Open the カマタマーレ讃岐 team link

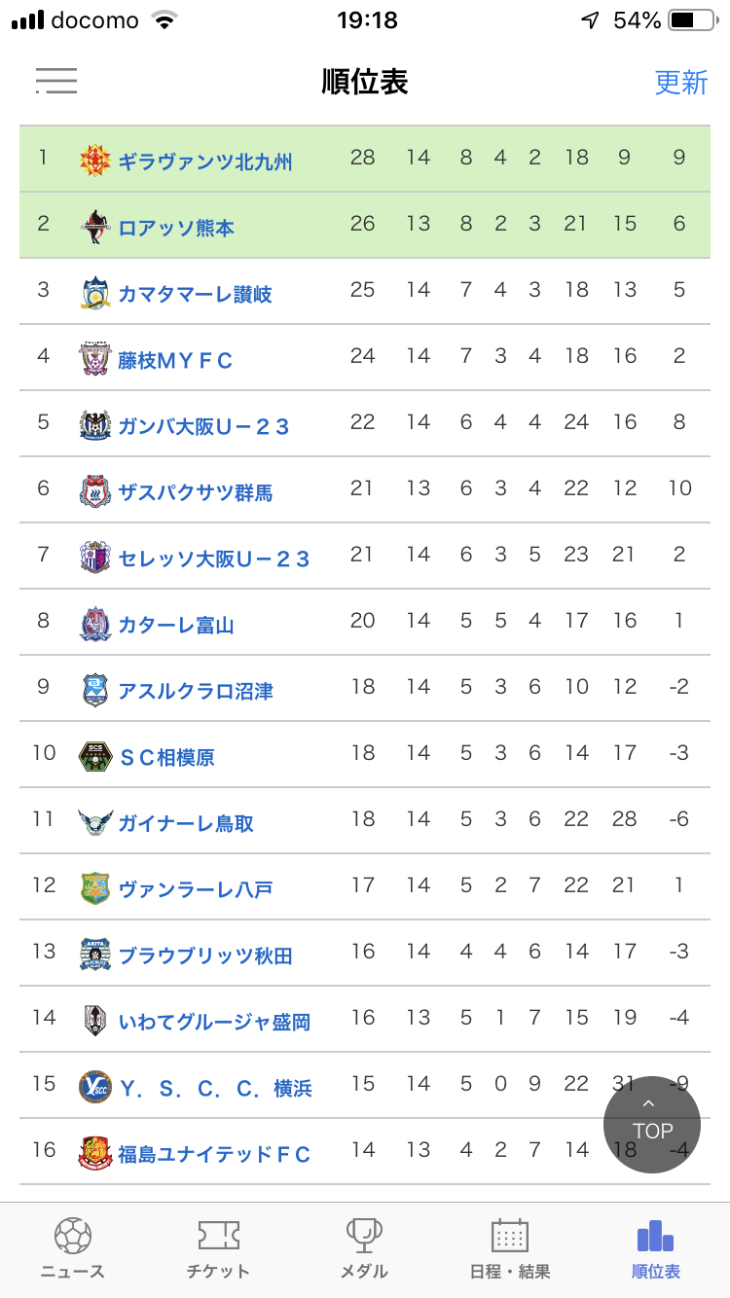[195, 294]
